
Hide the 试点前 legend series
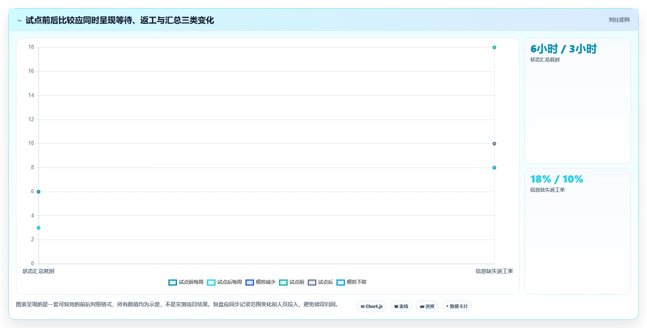292,282
